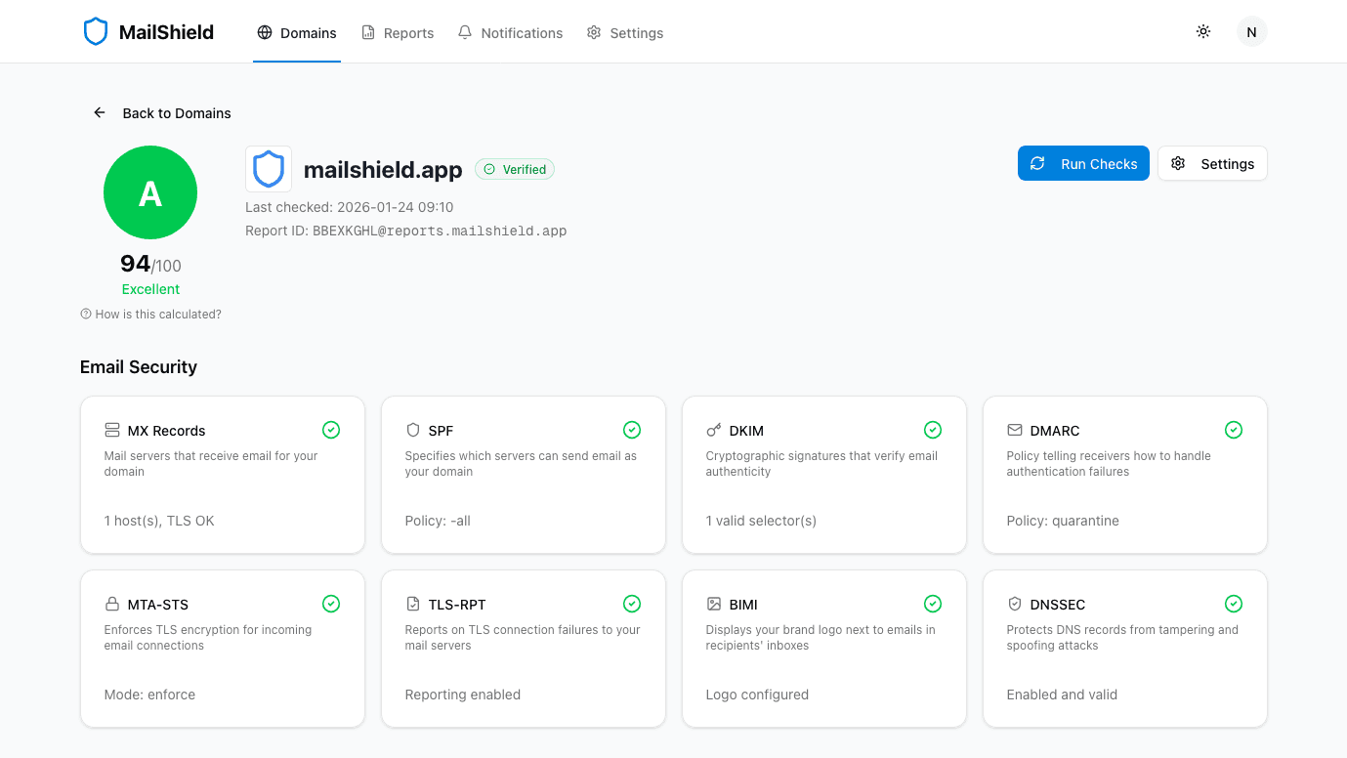Image resolution: width=1347 pixels, height=758 pixels.
Task: Click the green status check on DNSSEC card
Action: [1234, 604]
